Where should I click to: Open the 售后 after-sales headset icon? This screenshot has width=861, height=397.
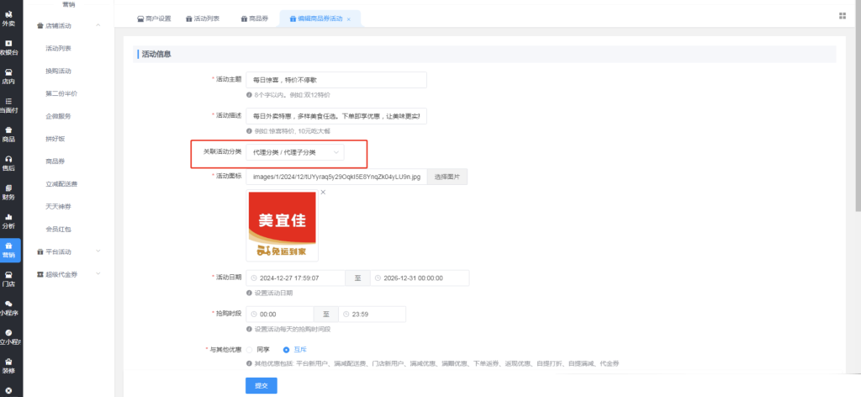8,162
